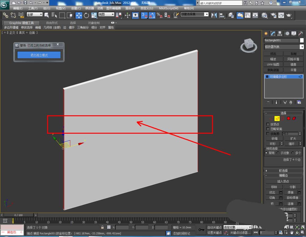Click the 0 / 100 time slider
Viewport: 306px width, 237px height.
pyautogui.click(x=18, y=215)
